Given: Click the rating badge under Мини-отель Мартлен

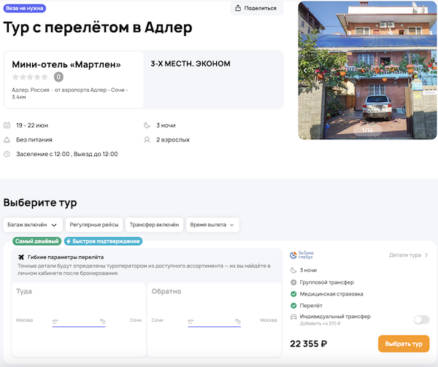Looking at the screenshot, I should coord(58,77).
